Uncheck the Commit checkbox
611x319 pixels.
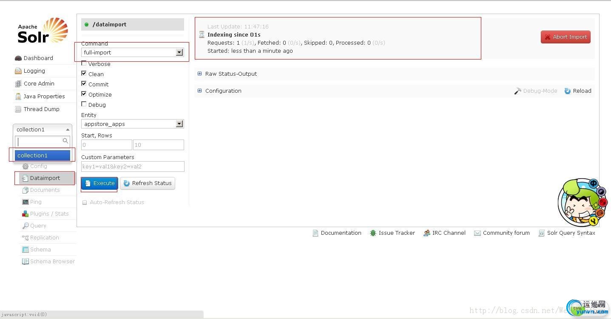click(x=84, y=84)
